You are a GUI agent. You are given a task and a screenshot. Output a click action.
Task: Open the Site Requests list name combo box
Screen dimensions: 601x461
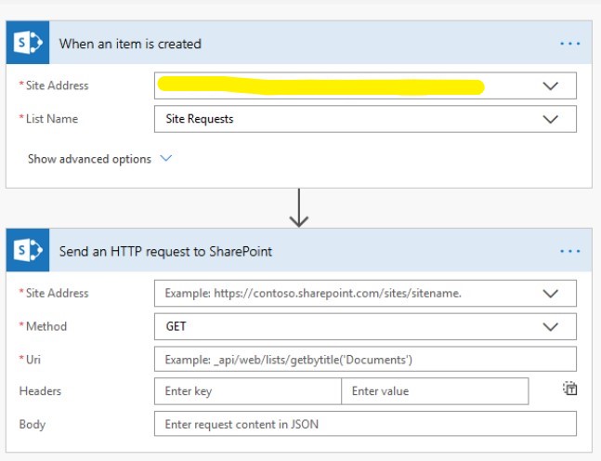click(x=365, y=119)
